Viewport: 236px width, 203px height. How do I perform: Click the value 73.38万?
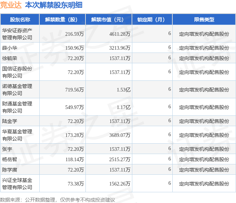pos(76,184)
